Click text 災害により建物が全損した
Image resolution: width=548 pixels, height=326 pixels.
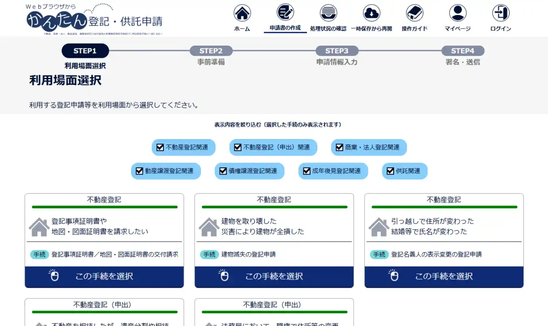[x=263, y=232]
